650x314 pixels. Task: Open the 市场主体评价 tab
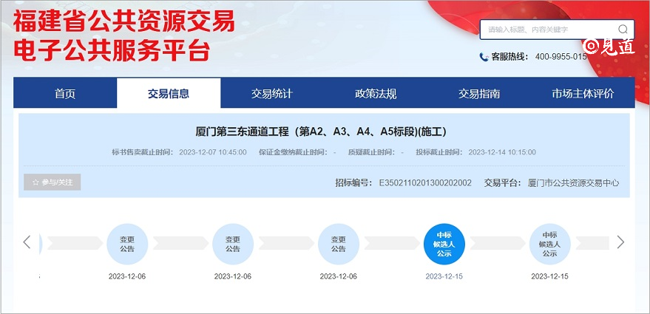[583, 94]
